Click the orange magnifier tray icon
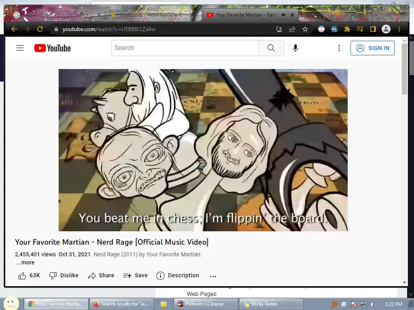Image resolution: width=414 pixels, height=310 pixels. [334, 304]
